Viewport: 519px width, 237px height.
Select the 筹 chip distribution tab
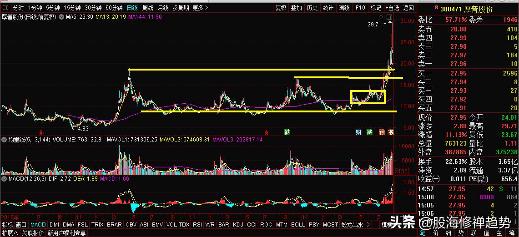[x=512, y=232]
